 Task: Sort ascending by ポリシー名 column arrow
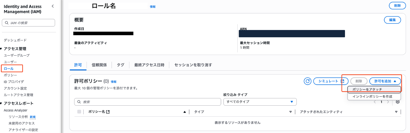pyautogui.click(x=184, y=112)
